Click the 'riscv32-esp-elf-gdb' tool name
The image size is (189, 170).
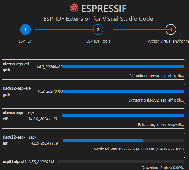pyautogui.click(x=17, y=91)
